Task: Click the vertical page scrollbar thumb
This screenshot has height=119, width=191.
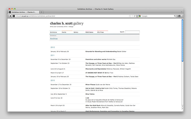Action: (182, 40)
